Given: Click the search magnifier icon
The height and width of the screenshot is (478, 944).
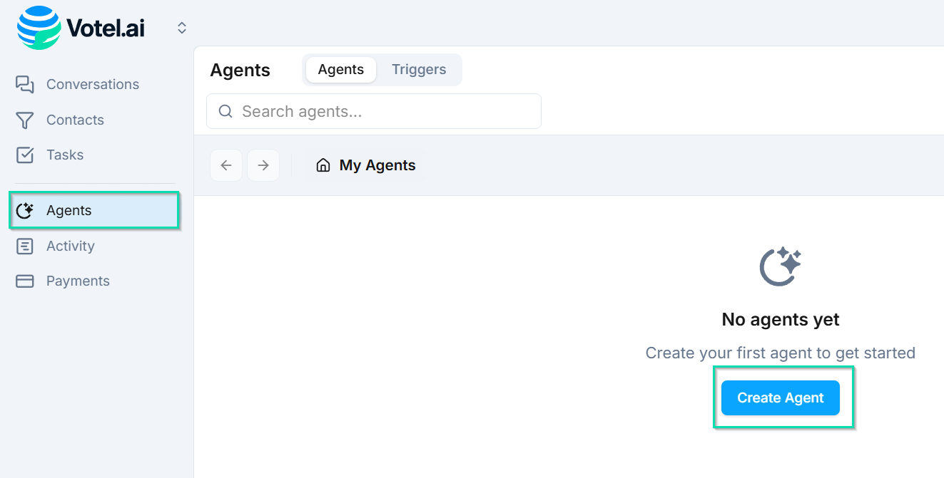Looking at the screenshot, I should (225, 111).
